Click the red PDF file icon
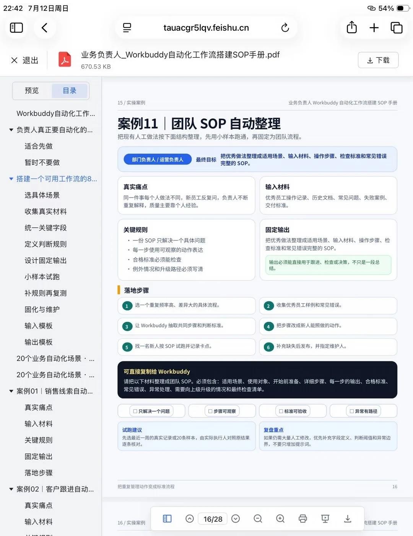This screenshot has width=413, height=536. point(65,60)
